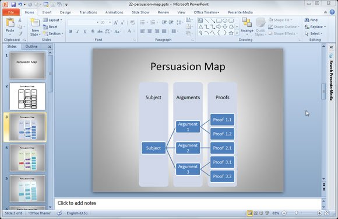
Task: Select the Oval shape in the shapes gallery
Action: point(225,21)
